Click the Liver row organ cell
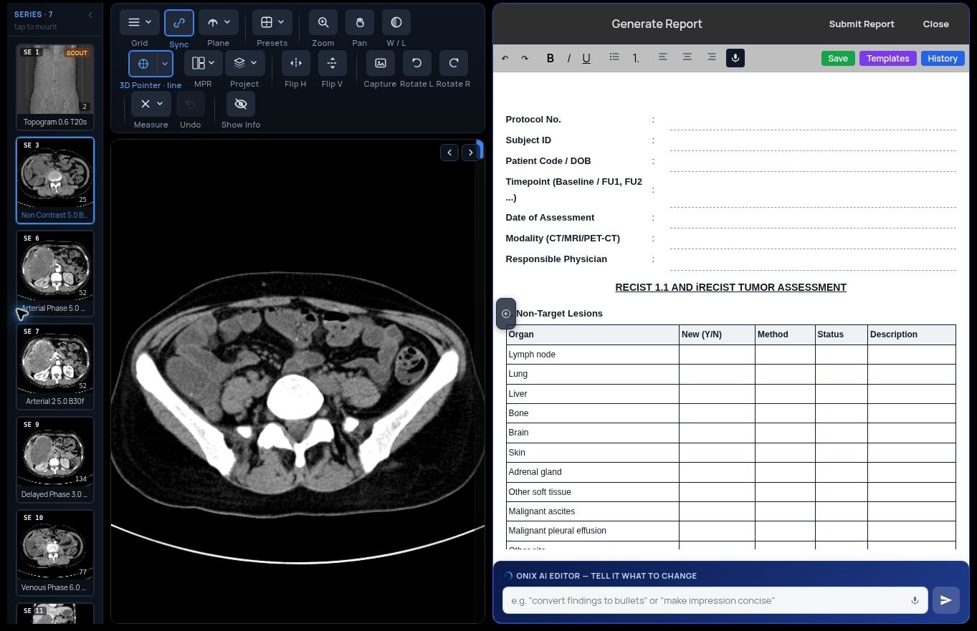 pos(593,394)
